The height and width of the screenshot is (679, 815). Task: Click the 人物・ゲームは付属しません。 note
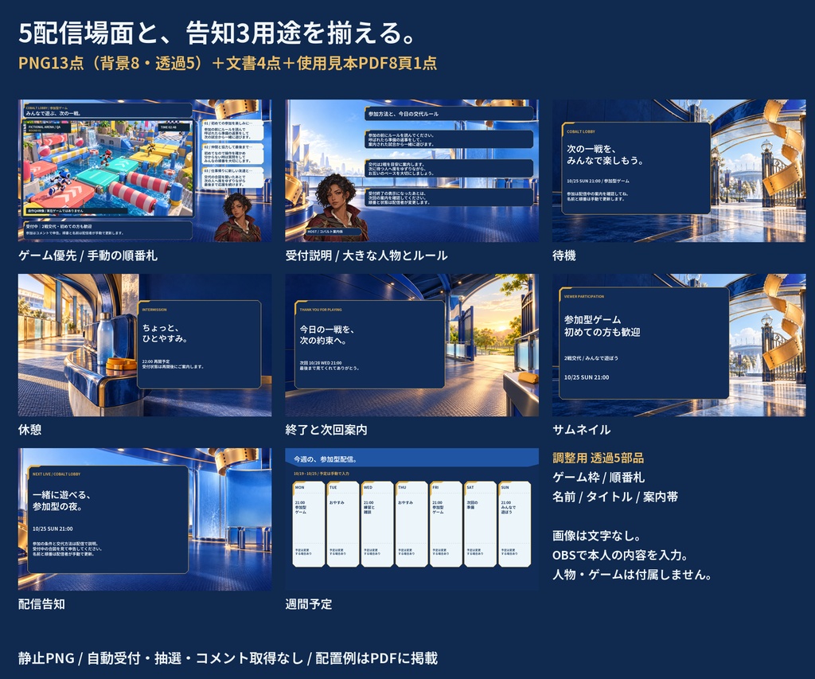(633, 574)
